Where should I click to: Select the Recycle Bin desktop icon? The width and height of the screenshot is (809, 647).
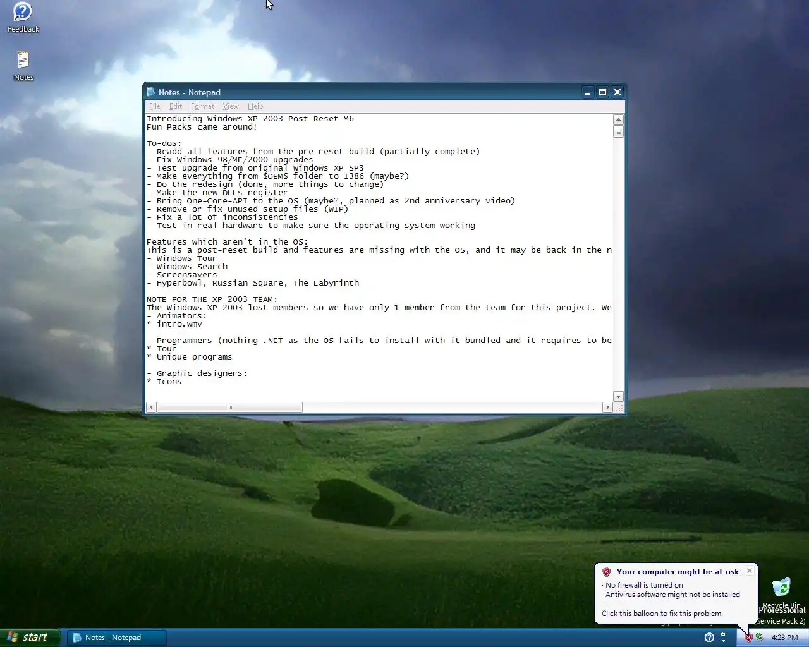(782, 593)
